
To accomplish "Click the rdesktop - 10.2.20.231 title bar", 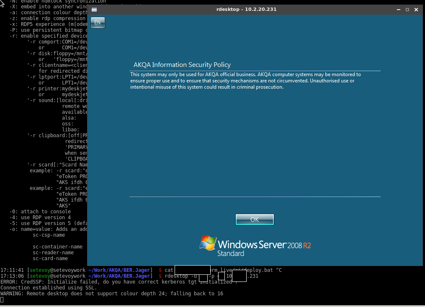I will (246, 9).
